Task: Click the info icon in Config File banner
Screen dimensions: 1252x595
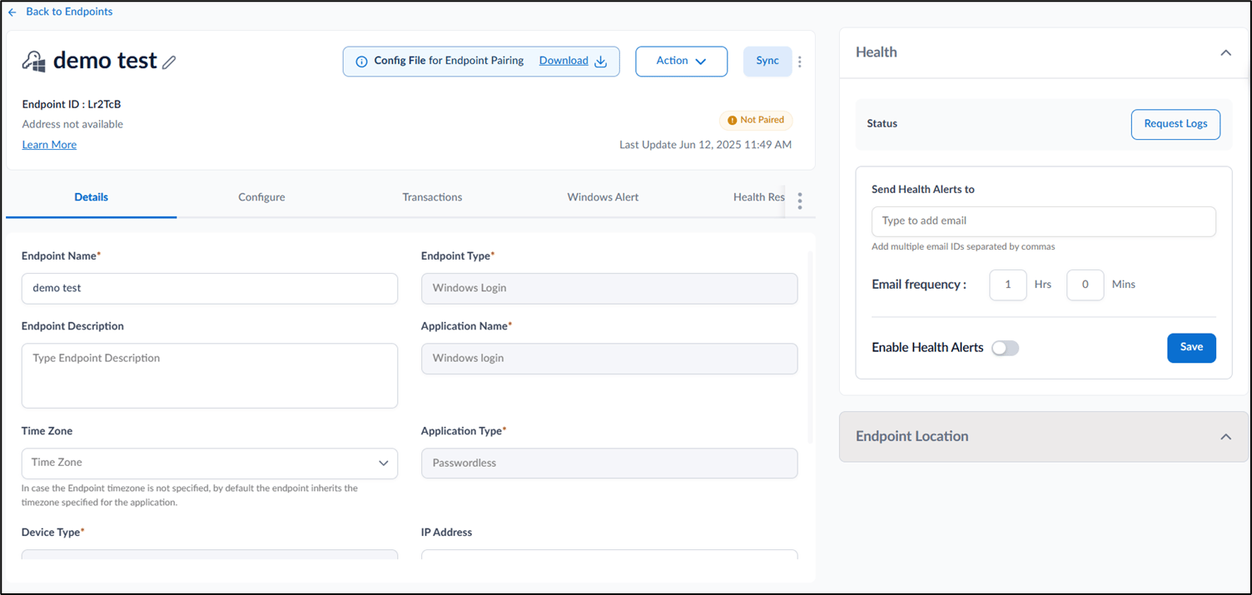Action: click(x=361, y=62)
